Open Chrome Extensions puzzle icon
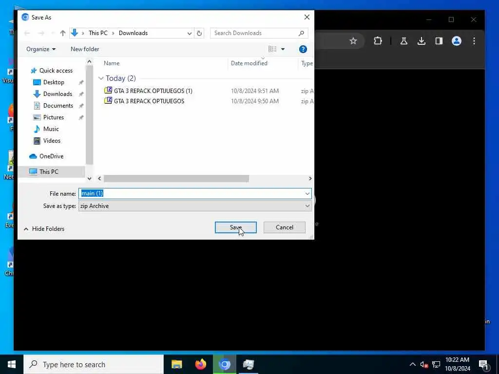 point(378,41)
